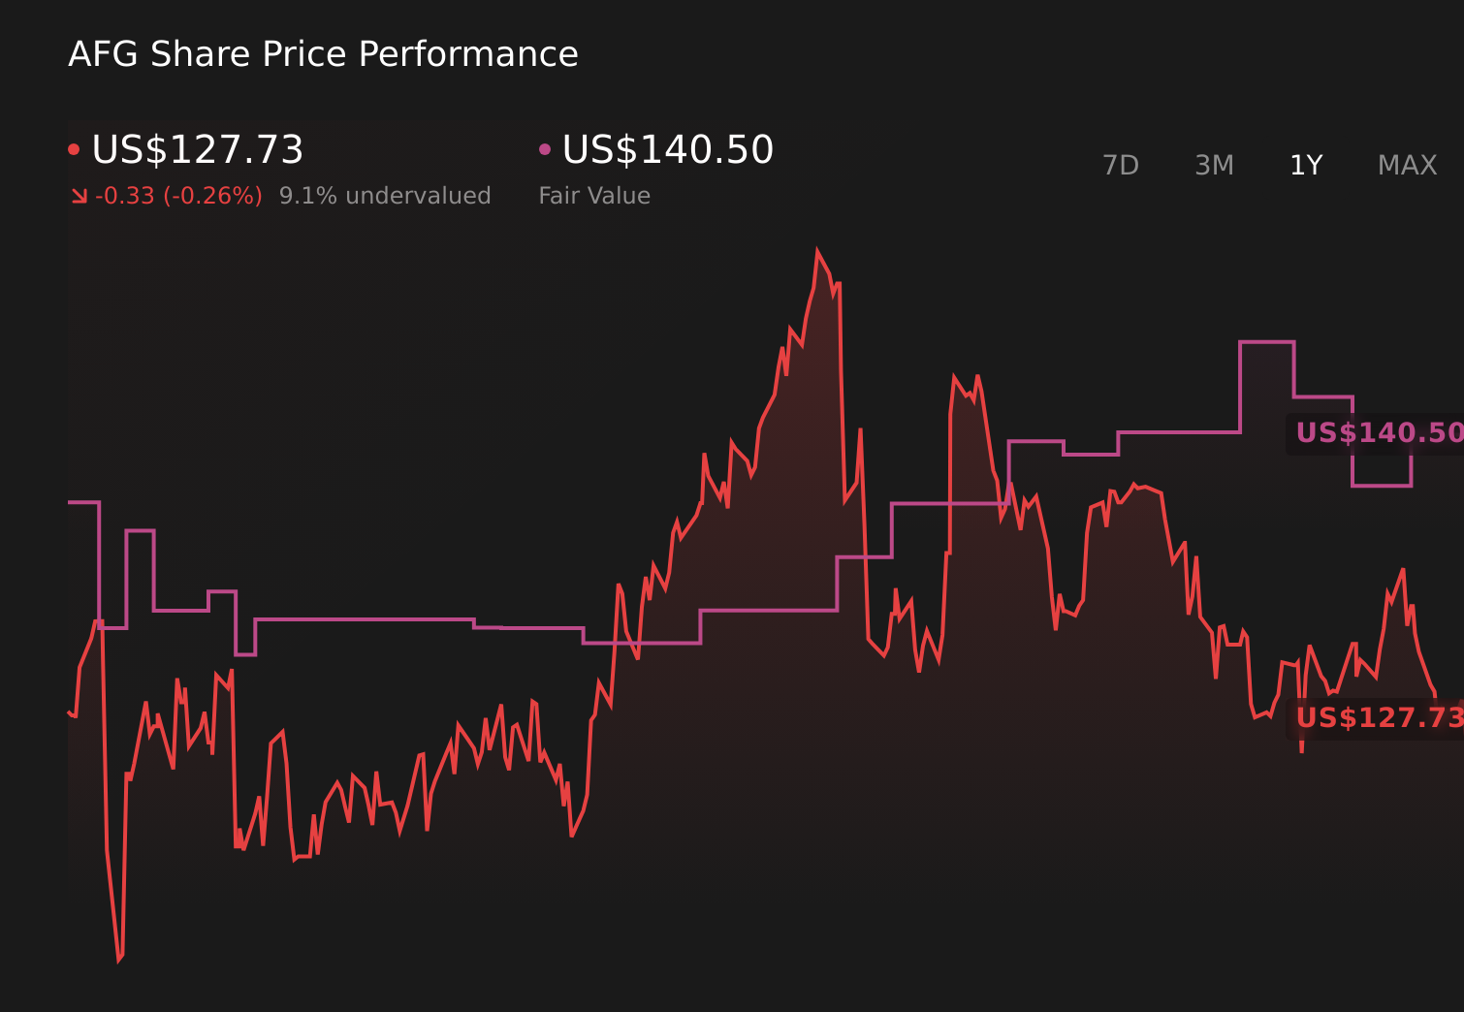Open chart details via the AFG title
This screenshot has width=1464, height=1012.
click(322, 53)
